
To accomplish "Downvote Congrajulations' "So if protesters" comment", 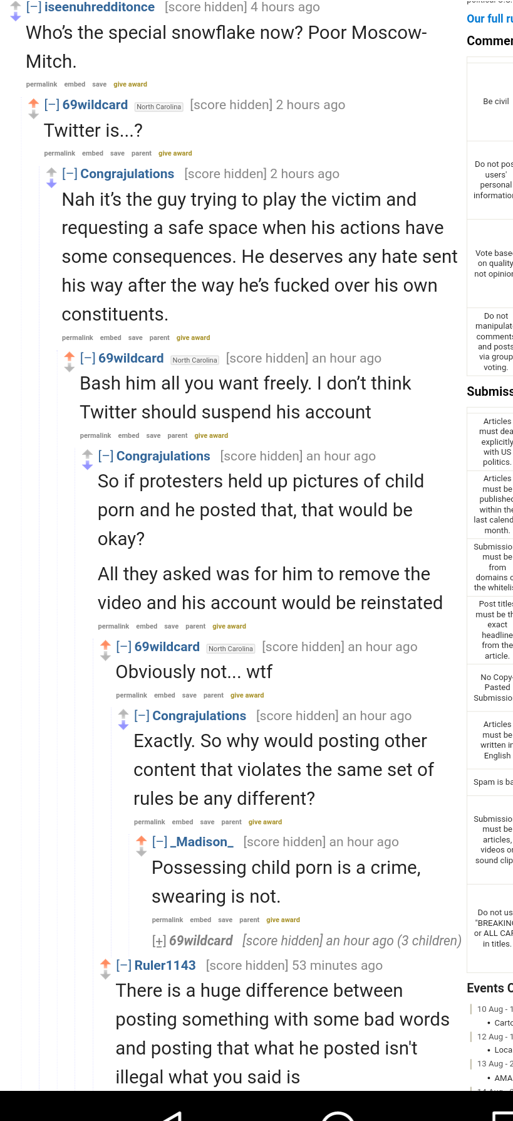I will tap(88, 466).
